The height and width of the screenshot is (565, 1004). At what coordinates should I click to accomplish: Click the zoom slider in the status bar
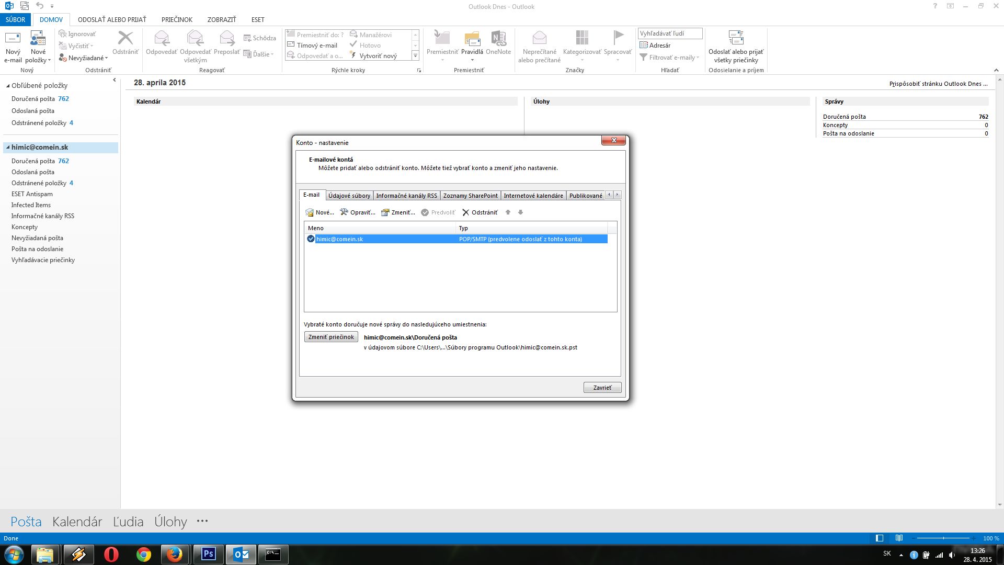click(x=943, y=538)
